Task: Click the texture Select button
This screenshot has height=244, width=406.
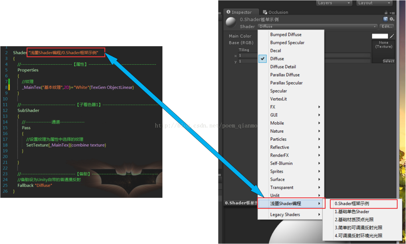Action: (x=388, y=61)
